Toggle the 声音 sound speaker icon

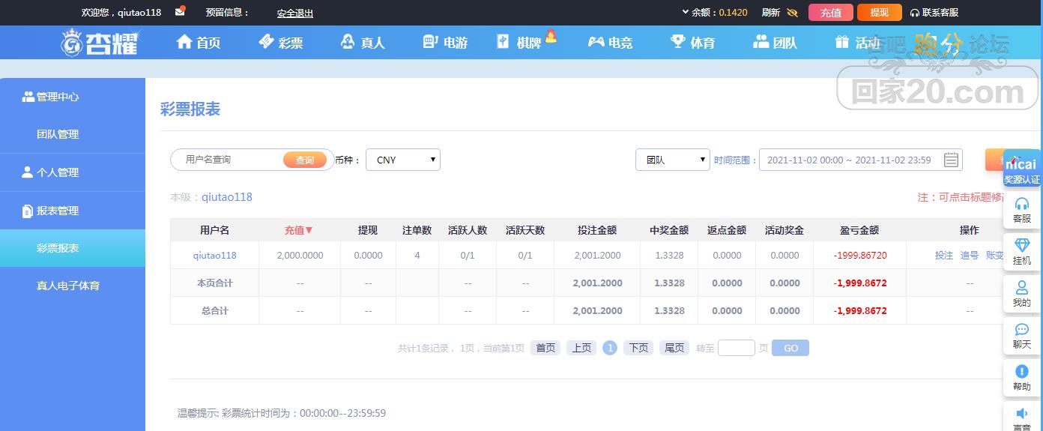coord(1021,418)
